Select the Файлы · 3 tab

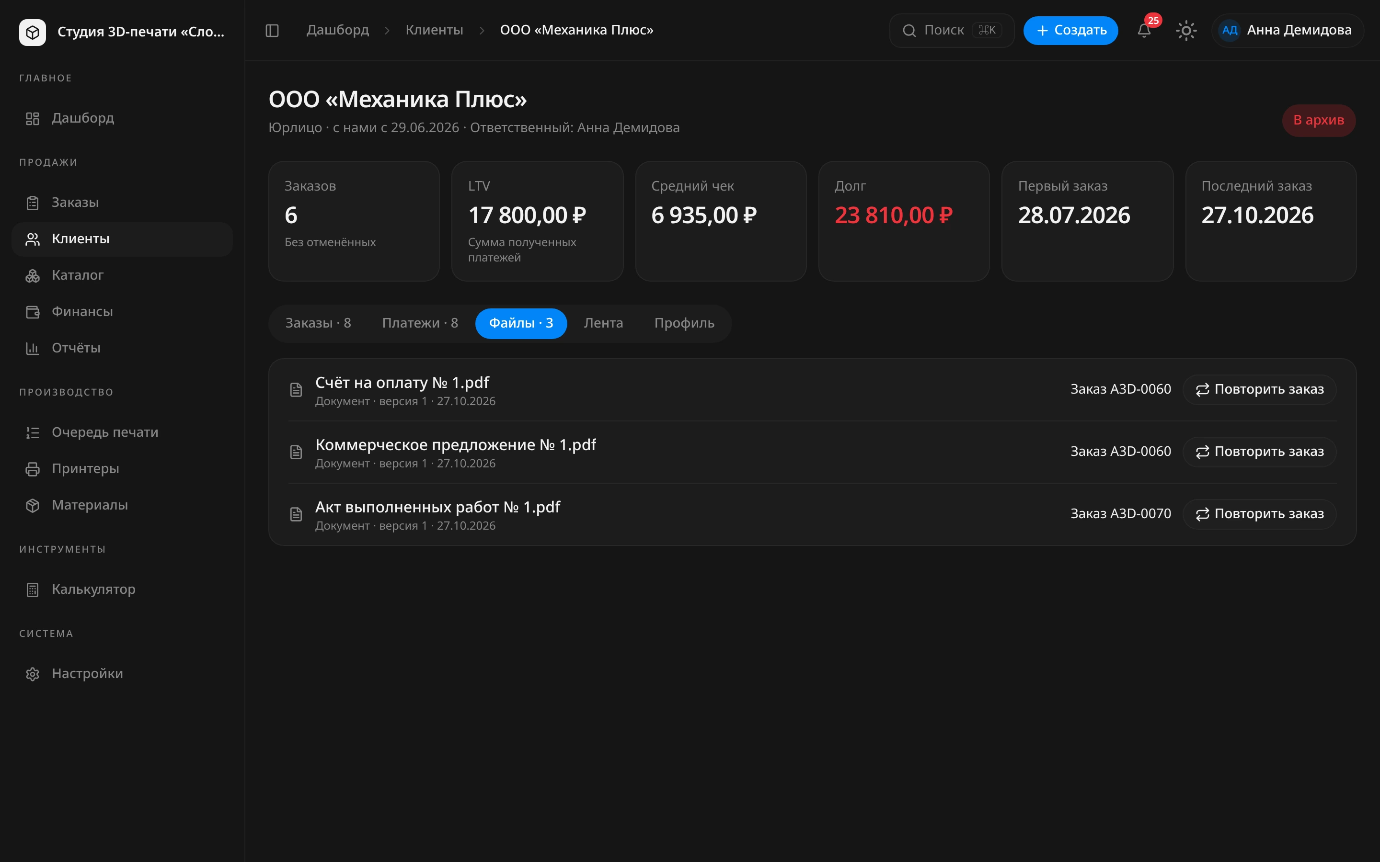(x=521, y=323)
